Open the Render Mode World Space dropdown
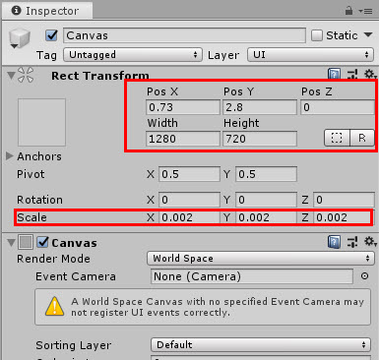Screen dimensions: 379x360 (x=261, y=259)
